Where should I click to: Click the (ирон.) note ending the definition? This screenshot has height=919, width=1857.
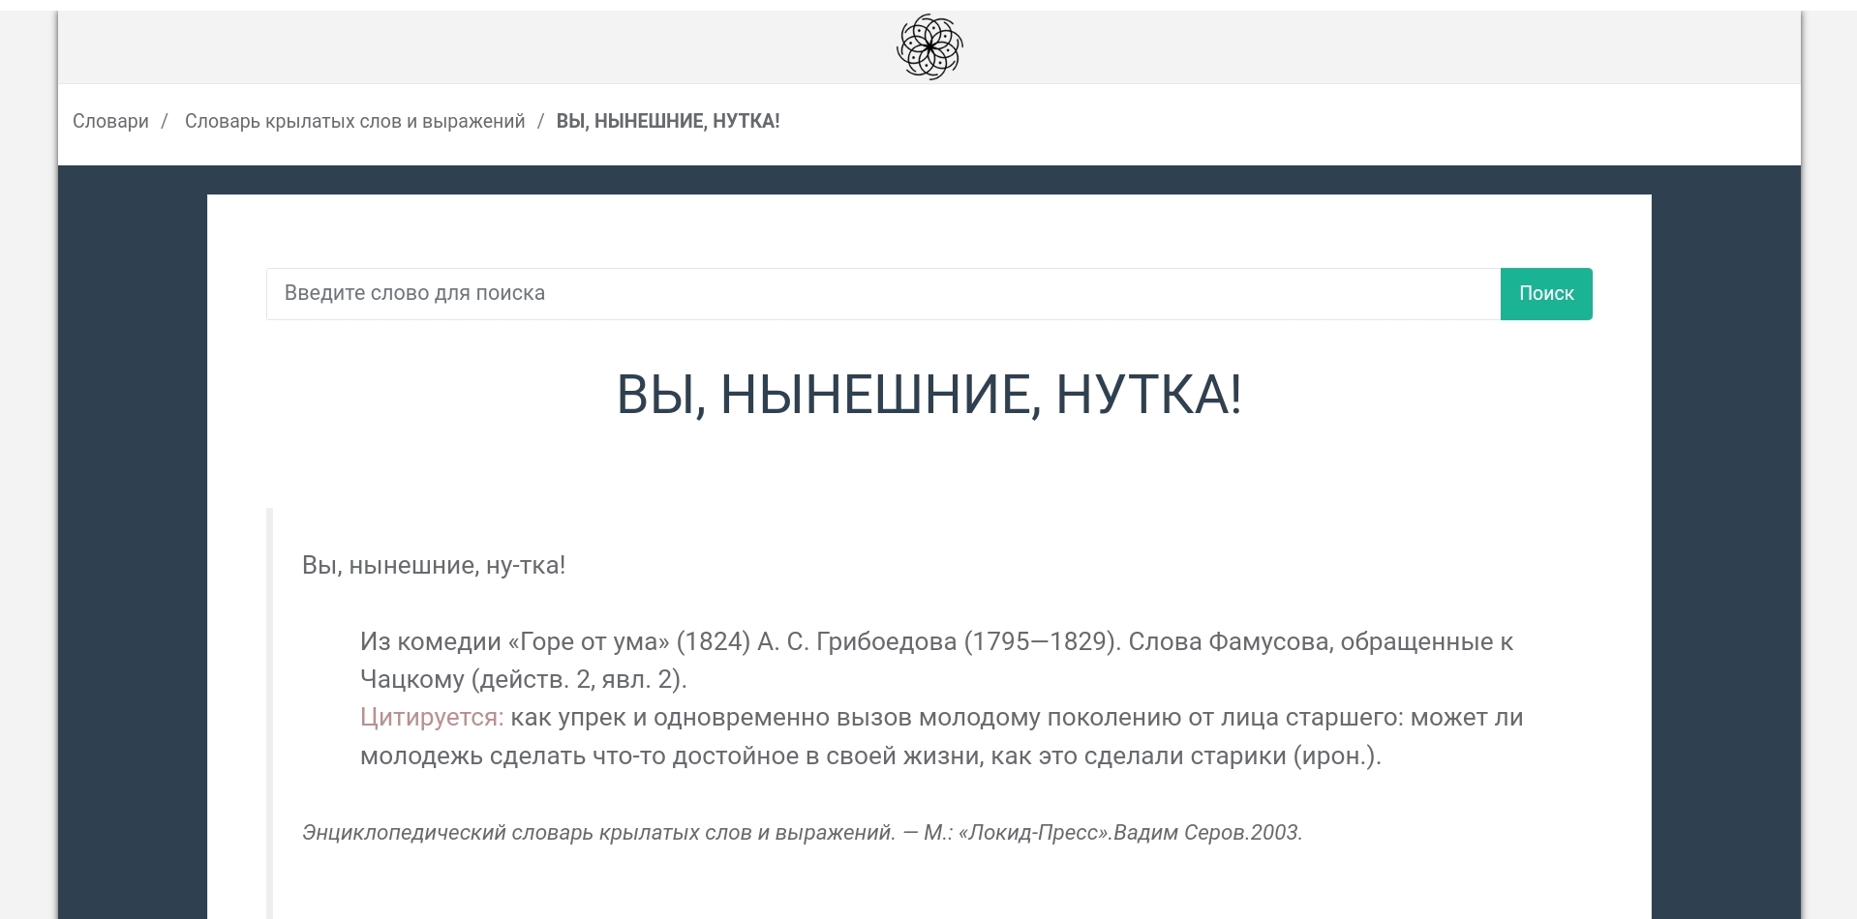coord(1336,756)
